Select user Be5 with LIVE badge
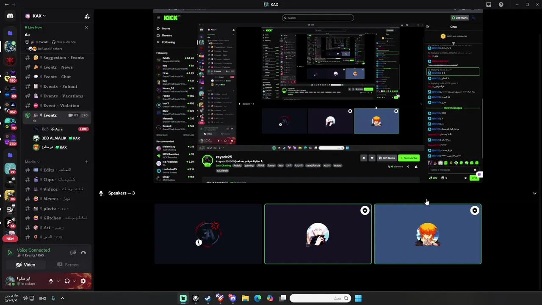The height and width of the screenshot is (305, 542). pyautogui.click(x=61, y=129)
